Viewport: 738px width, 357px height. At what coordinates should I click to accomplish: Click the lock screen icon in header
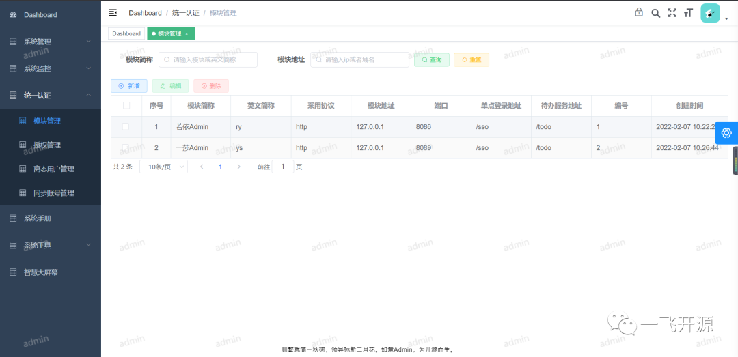pos(639,12)
